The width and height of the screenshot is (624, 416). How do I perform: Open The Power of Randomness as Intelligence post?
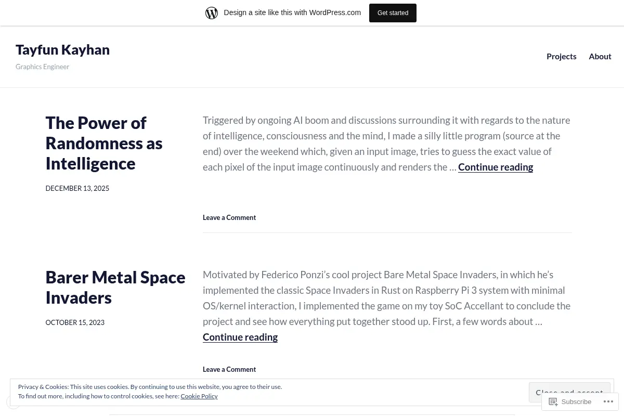coord(104,143)
